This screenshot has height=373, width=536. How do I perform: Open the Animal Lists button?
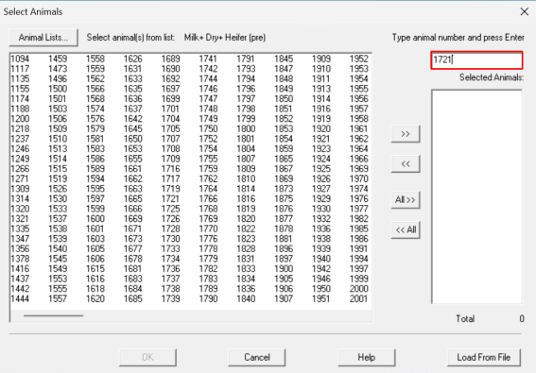tap(43, 38)
